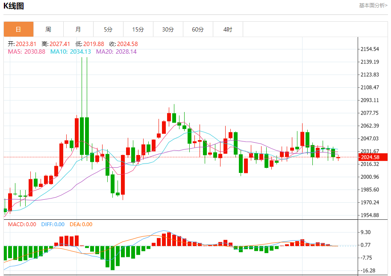Click the K线图 heading
The image size is (391, 276).
[14, 6]
